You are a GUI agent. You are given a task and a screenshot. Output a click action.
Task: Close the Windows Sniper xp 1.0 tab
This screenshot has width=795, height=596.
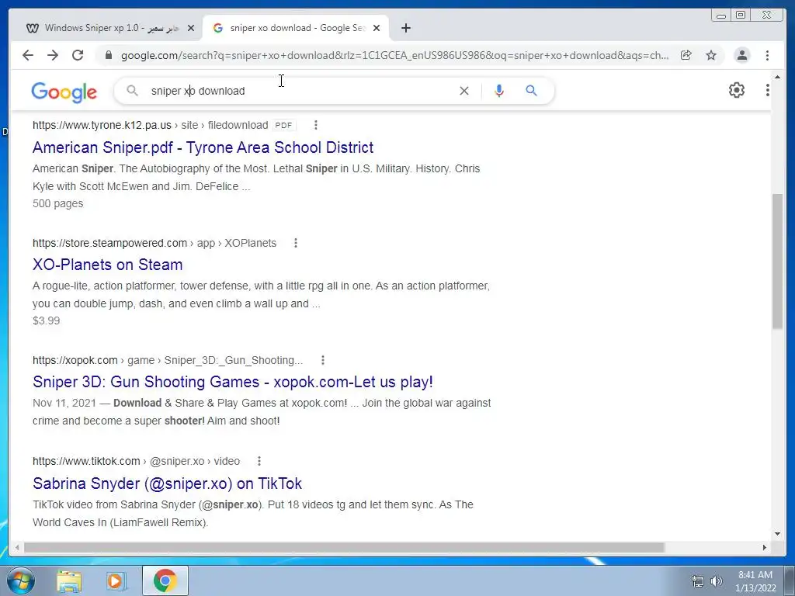click(191, 29)
